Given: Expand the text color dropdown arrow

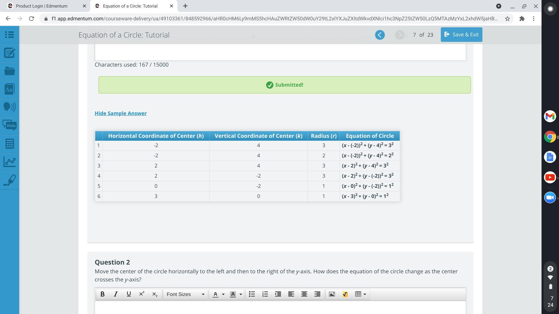Looking at the screenshot, I should [x=223, y=294].
